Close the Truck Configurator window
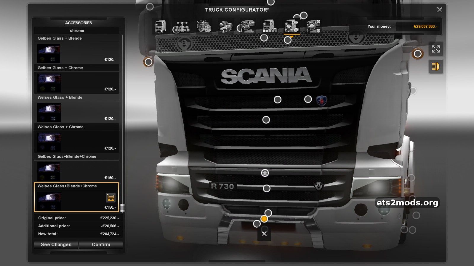The height and width of the screenshot is (266, 474). 440,9
